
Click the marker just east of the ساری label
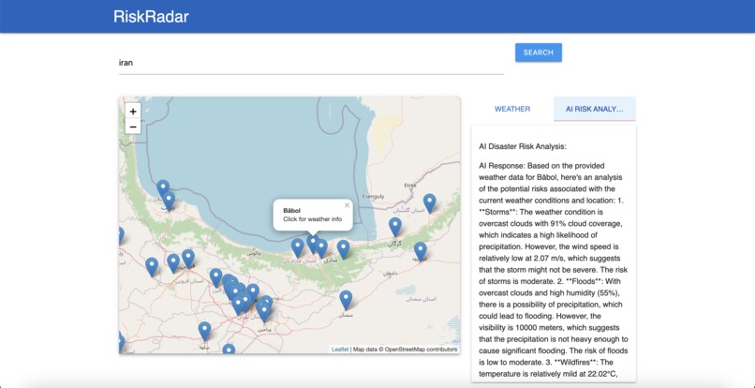[x=344, y=249]
